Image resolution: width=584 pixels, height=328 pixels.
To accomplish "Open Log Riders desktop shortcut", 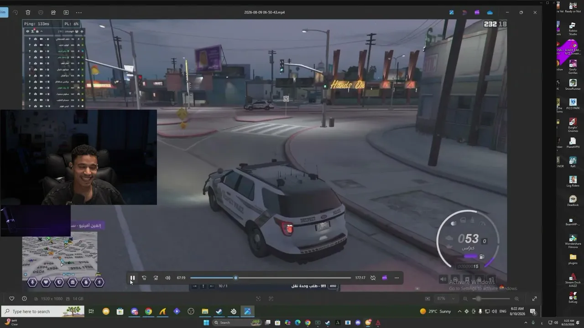I will point(573,181).
